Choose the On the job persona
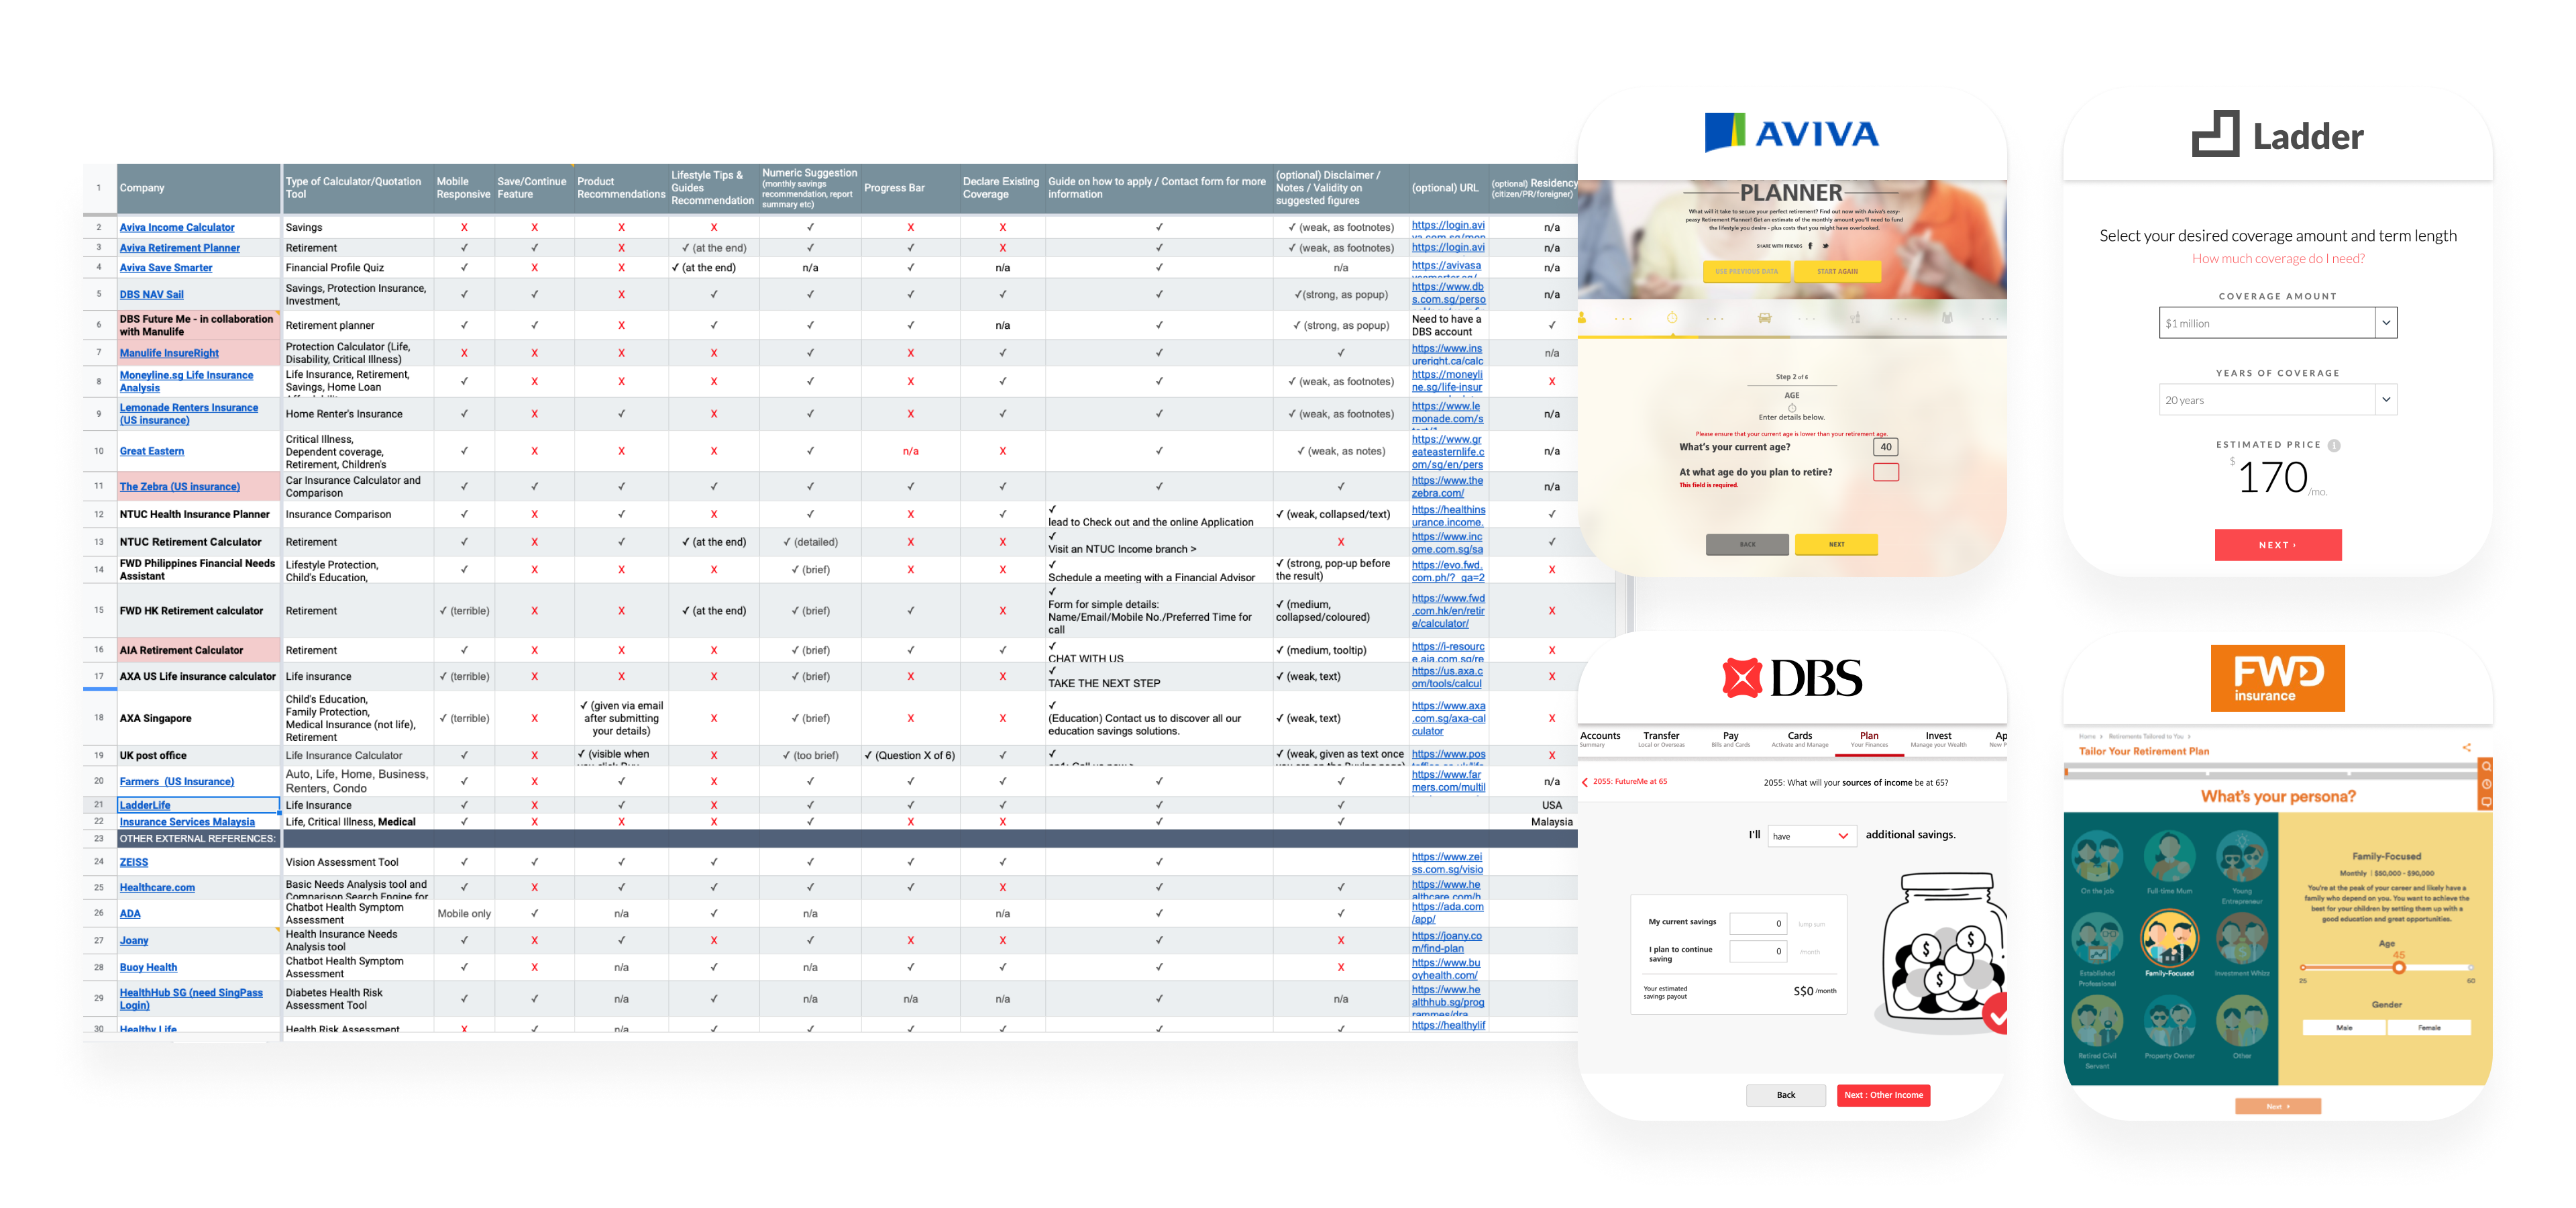Screen dimensions: 2576x1208 (x=2097, y=862)
